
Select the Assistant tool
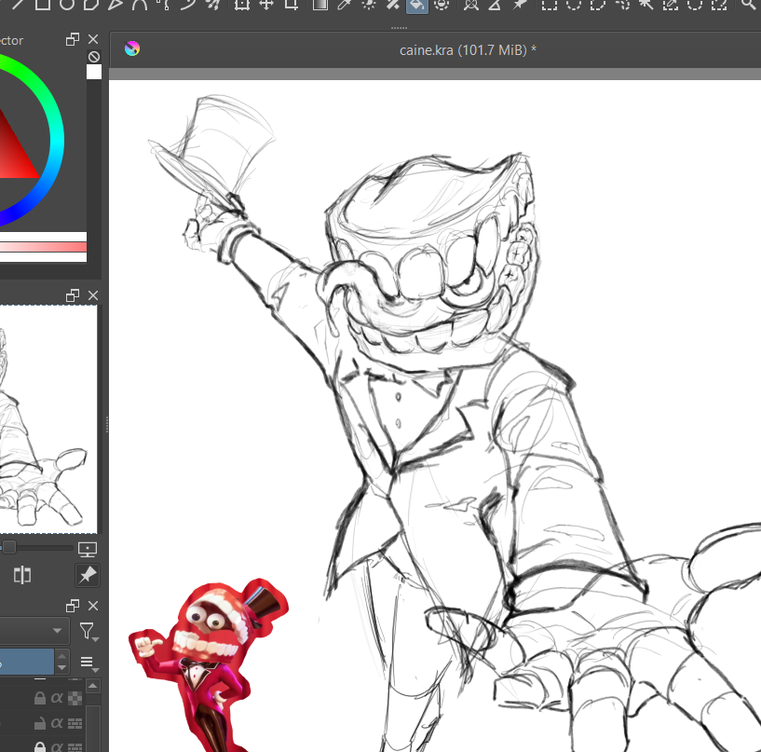point(470,4)
